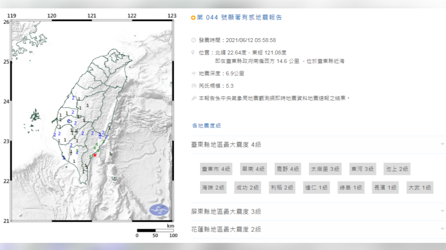
Task: Click the 臺東市 4級 tag
Action: click(216, 169)
